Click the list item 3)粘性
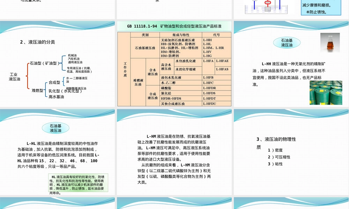Image resolution: width=349 pixels, height=209 pixels. (x=275, y=164)
